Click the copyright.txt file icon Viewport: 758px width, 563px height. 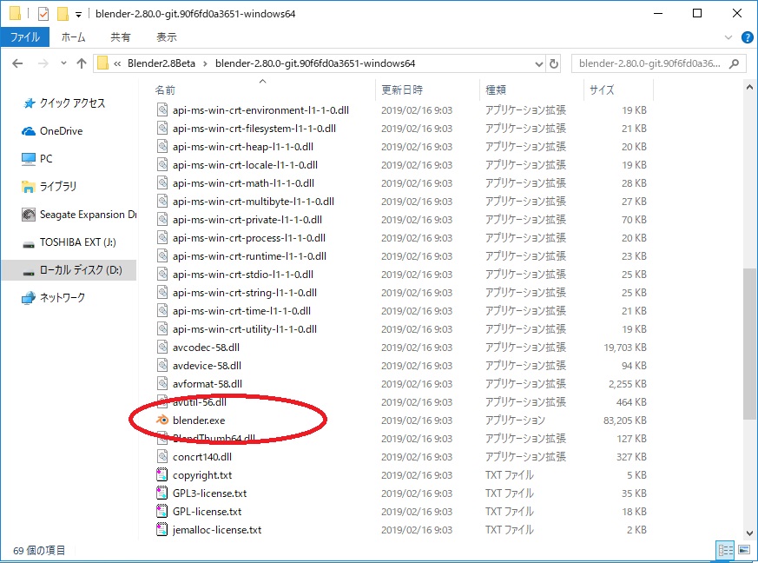coord(162,474)
